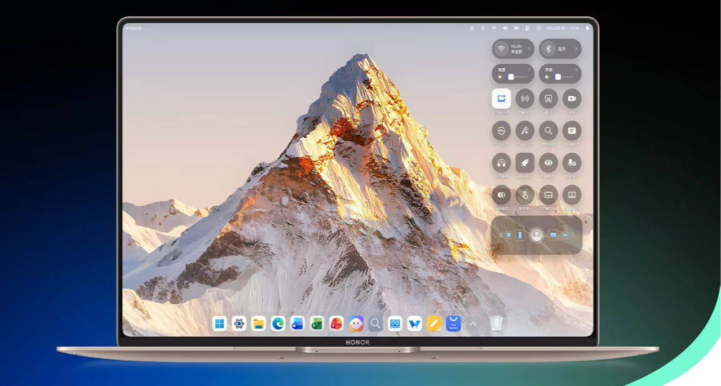721x386 pixels.
Task: Launch Word from the dock
Action: (297, 323)
